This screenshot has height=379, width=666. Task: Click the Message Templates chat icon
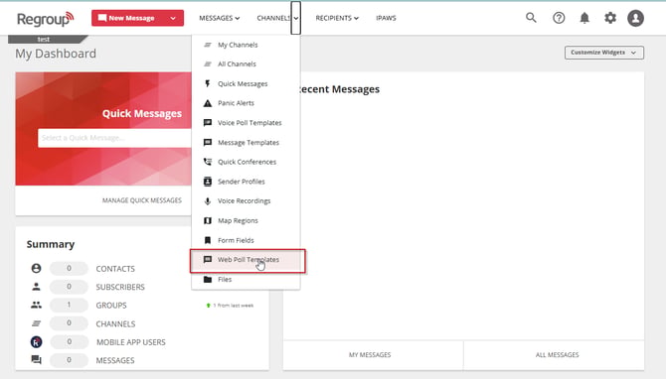(x=208, y=143)
